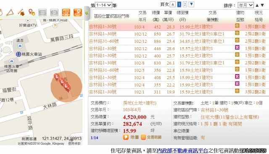Open 交易明細 transaction details
The height and width of the screenshot is (154, 269).
[x=151, y=137]
